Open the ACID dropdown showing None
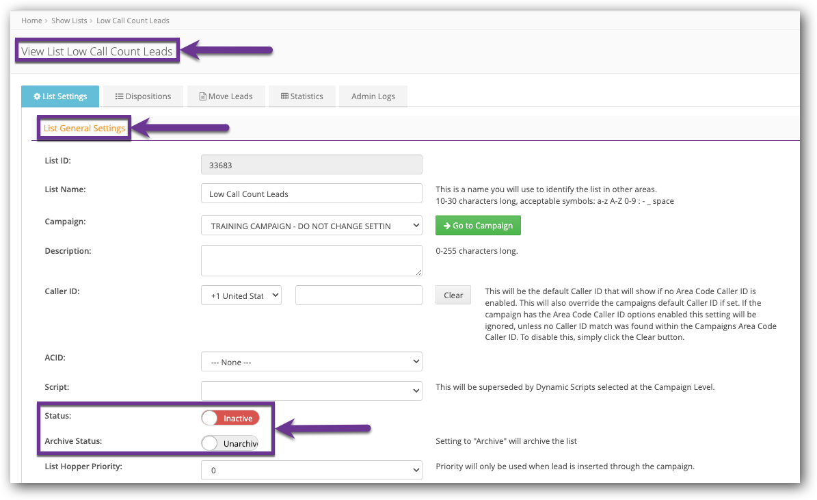The image size is (817, 500). pos(311,361)
